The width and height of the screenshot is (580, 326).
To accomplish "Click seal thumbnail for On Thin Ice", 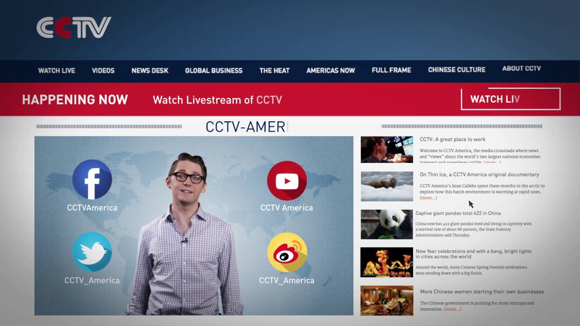I will [387, 186].
